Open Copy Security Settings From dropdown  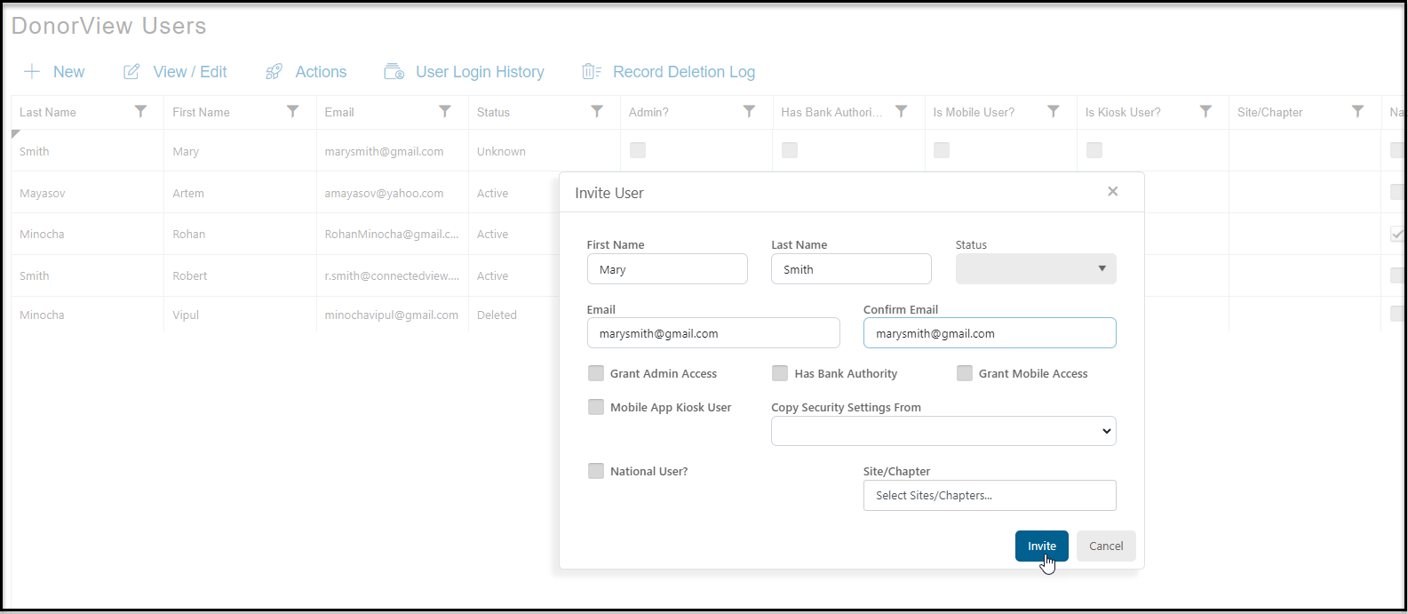click(943, 431)
